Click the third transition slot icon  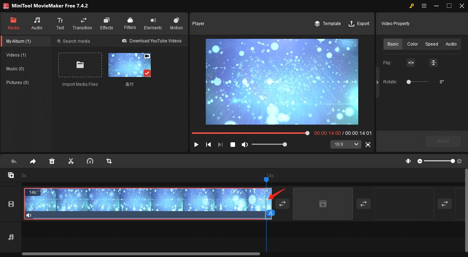point(445,204)
